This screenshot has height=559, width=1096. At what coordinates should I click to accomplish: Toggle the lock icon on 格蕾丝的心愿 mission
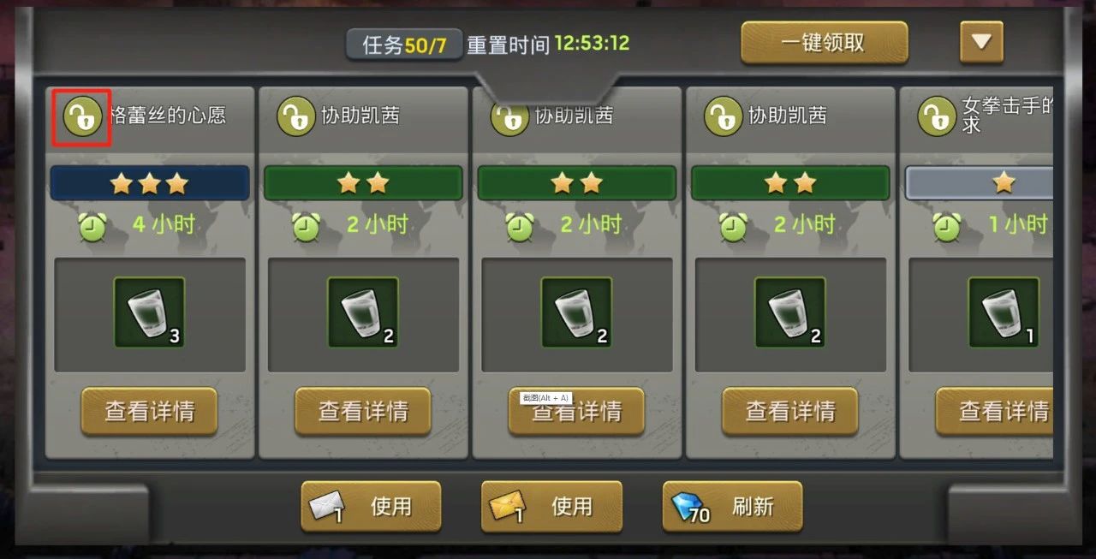point(82,116)
